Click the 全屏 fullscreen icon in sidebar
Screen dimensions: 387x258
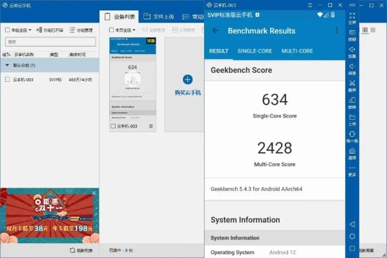pos(352,15)
